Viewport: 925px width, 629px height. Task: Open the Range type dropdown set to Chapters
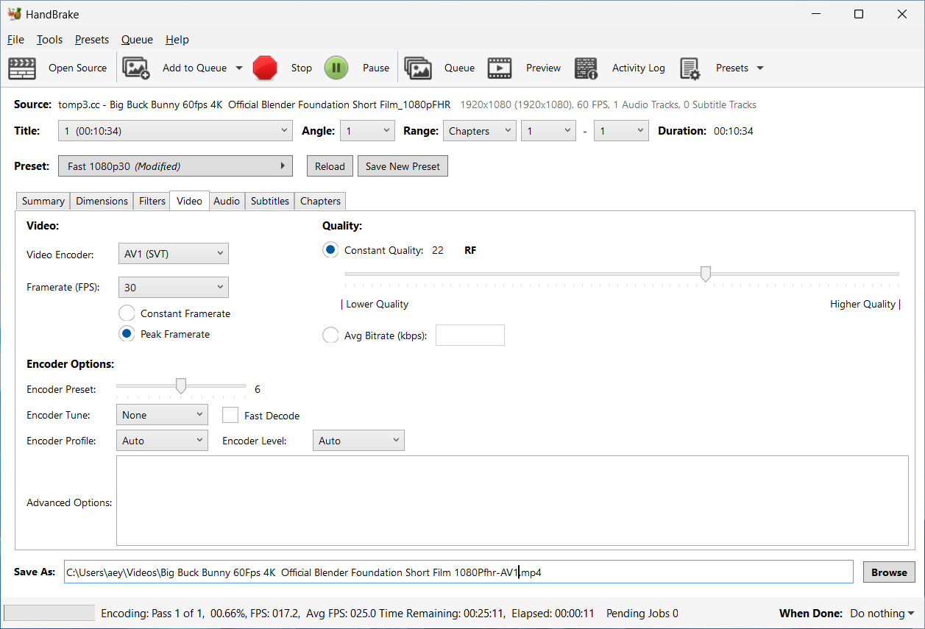[x=479, y=131]
